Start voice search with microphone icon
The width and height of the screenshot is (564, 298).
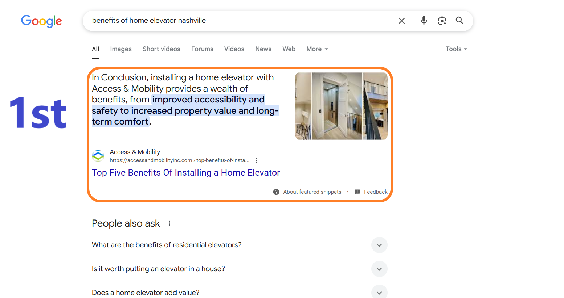pos(424,21)
